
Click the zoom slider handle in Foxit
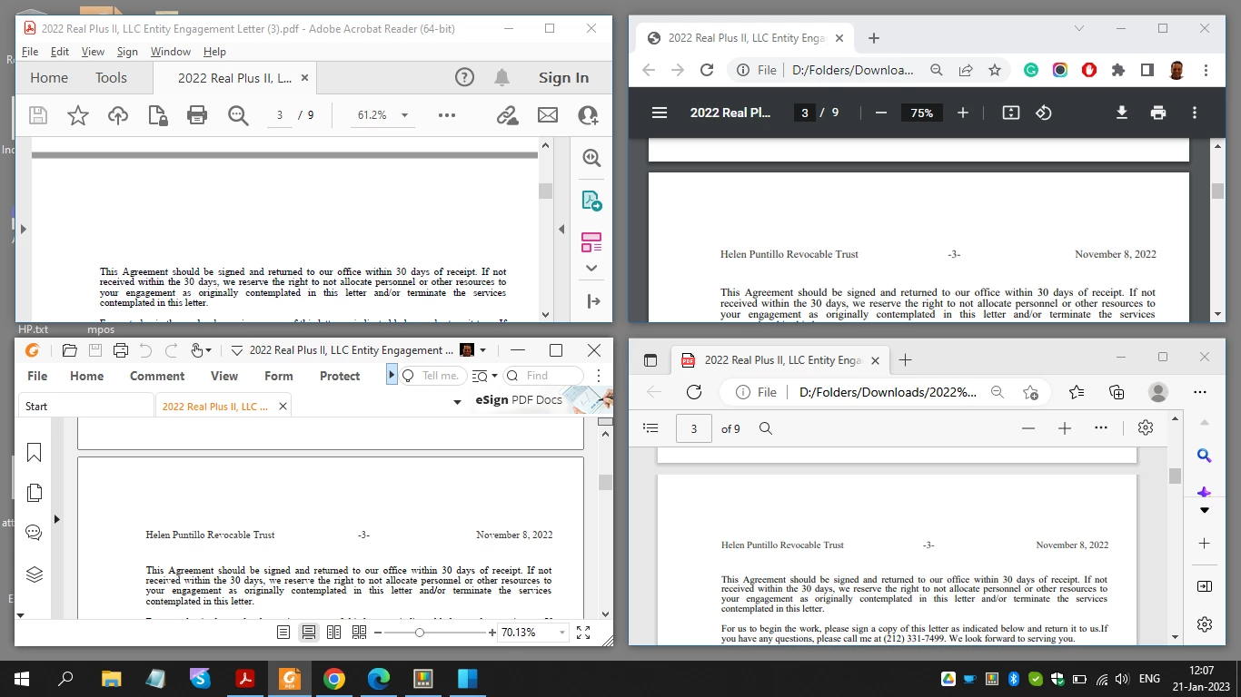click(419, 633)
